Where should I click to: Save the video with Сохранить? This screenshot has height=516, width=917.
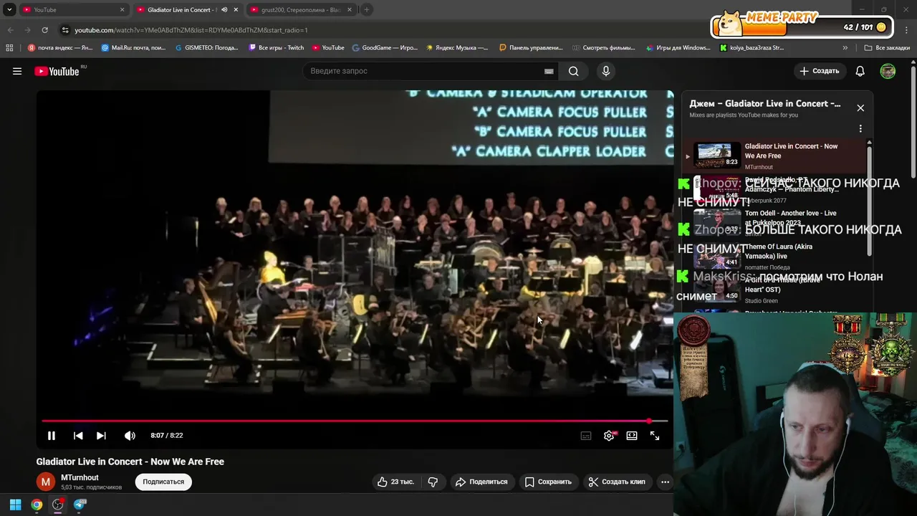click(x=548, y=482)
